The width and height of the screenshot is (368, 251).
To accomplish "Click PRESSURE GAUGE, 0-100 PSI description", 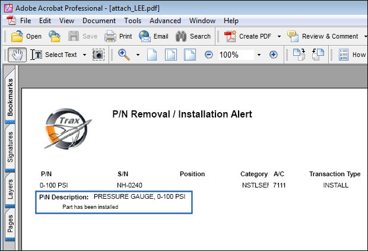I will [139, 196].
